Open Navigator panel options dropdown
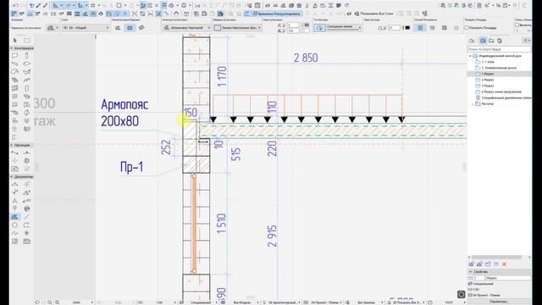 coord(527,41)
